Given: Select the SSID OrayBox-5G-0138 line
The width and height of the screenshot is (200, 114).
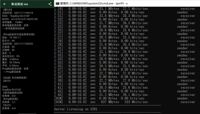Looking at the screenshot, I should pos(16,16).
